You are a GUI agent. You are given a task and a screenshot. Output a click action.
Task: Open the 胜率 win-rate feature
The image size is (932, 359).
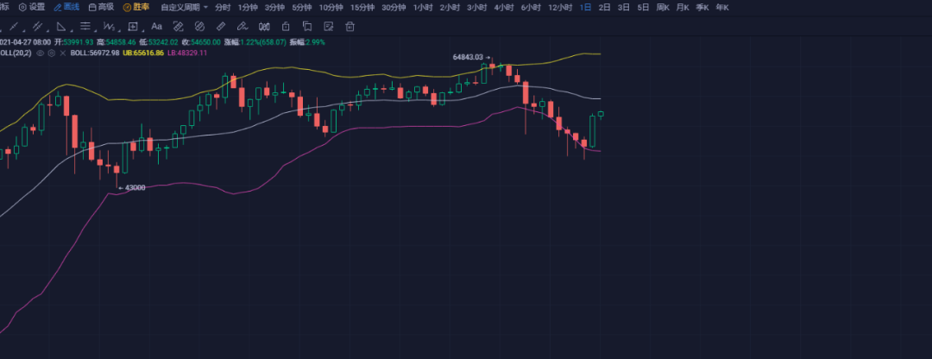(136, 7)
